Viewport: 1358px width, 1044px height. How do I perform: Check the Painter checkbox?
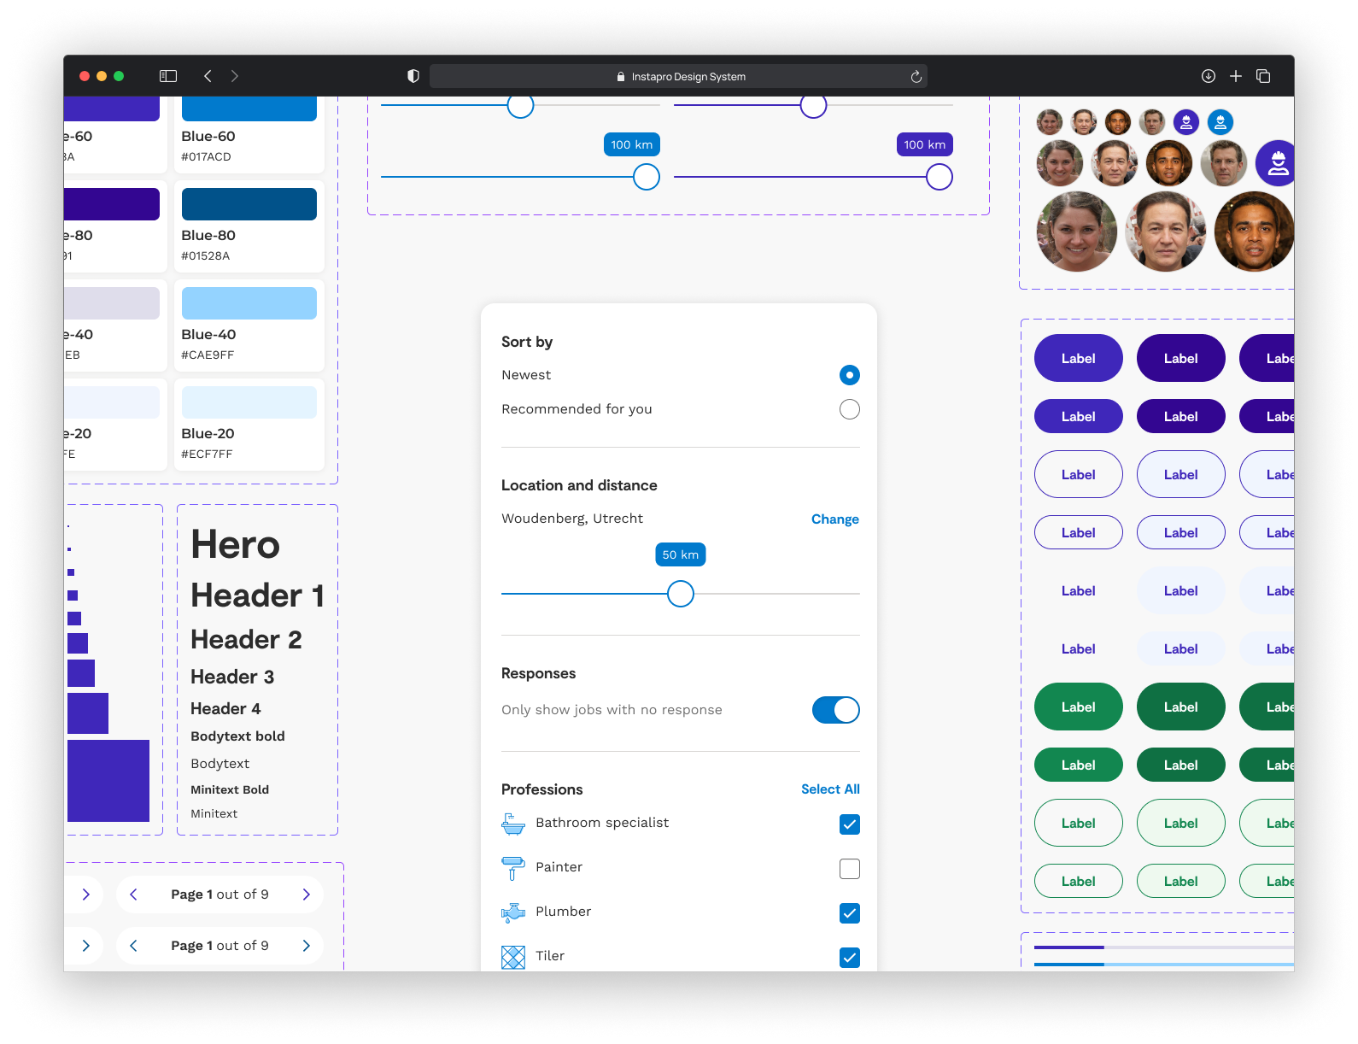click(x=849, y=869)
